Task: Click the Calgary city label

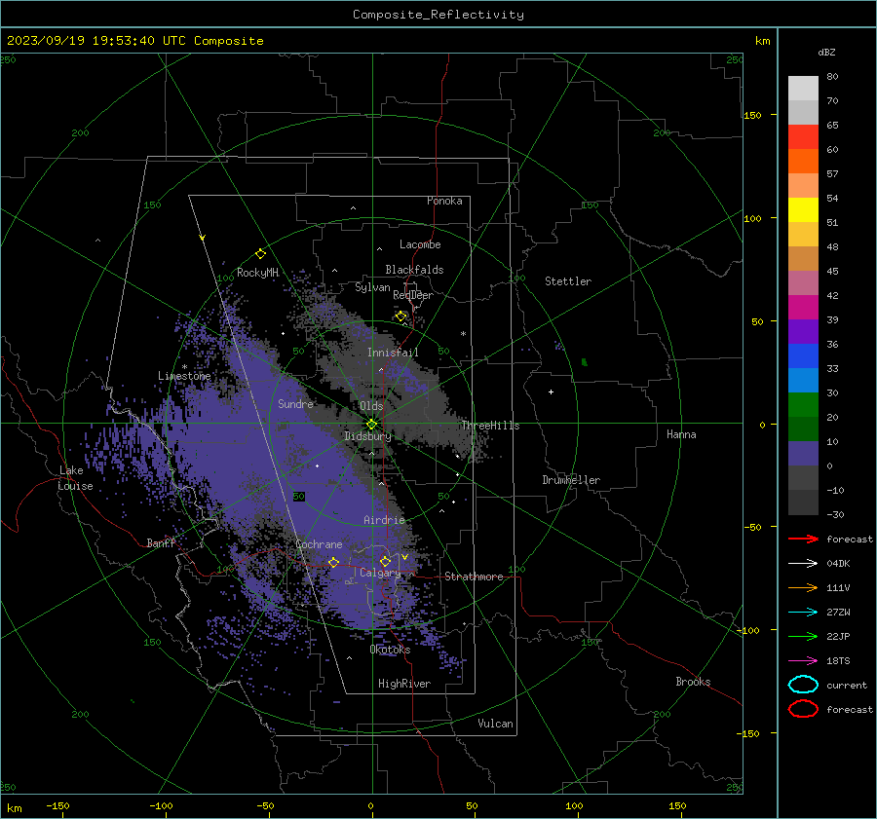Action: [380, 573]
